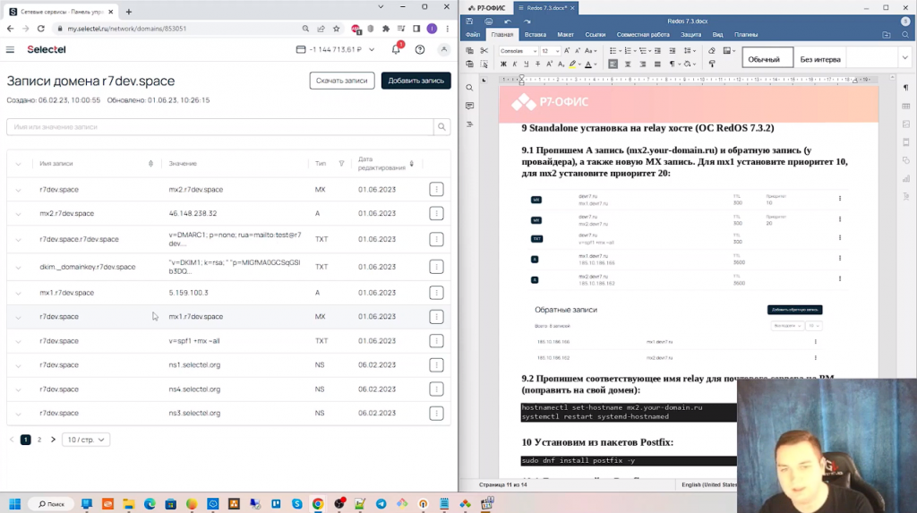
Task: Open actions menu for mx1.r7dev.space A record
Action: pyautogui.click(x=436, y=293)
